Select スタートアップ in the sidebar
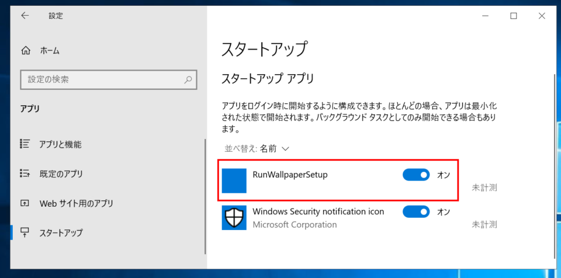Viewport: 561px width, 278px height. click(61, 232)
